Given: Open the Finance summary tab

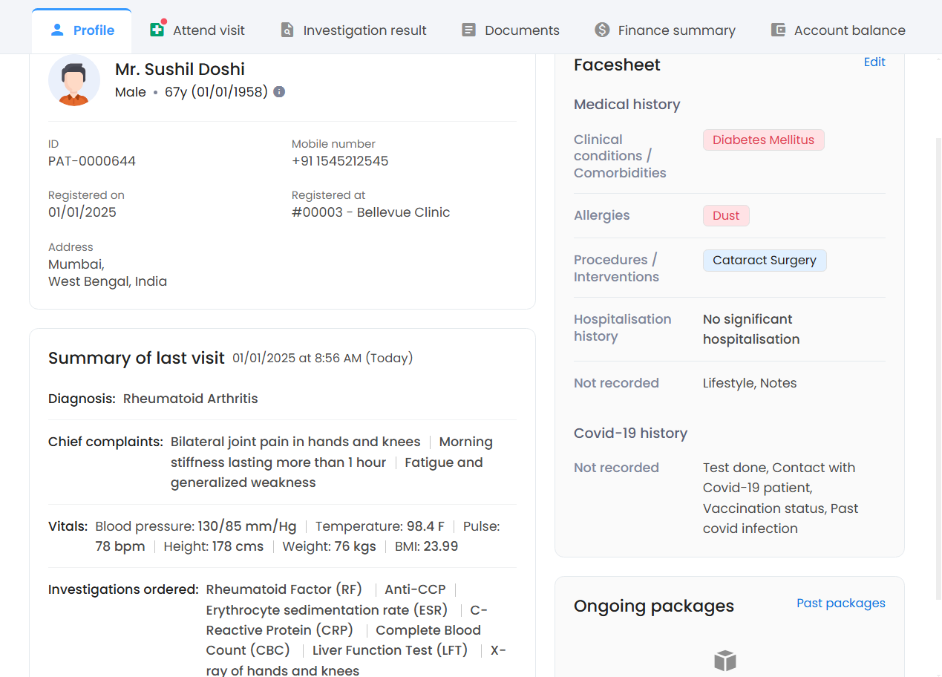Looking at the screenshot, I should click(x=676, y=30).
